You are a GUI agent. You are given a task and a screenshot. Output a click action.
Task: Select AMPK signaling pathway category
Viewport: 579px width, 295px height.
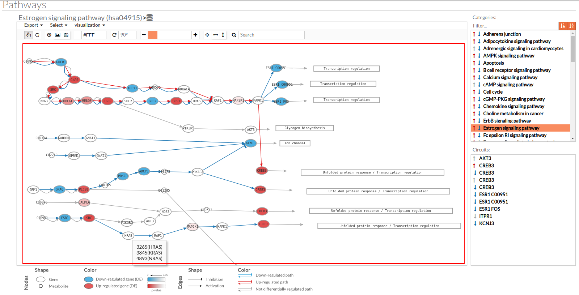(x=508, y=56)
